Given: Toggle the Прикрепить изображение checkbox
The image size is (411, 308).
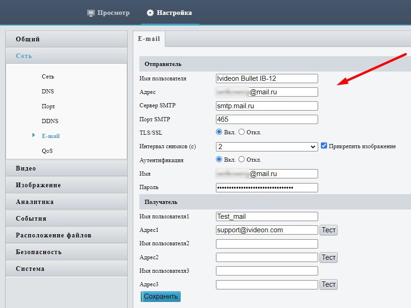Looking at the screenshot, I should [324, 146].
